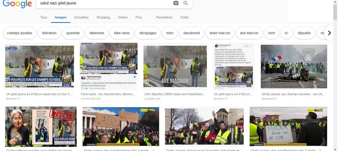338x151 pixels.
Task: Open Paramètres settings
Action: [x=164, y=17]
